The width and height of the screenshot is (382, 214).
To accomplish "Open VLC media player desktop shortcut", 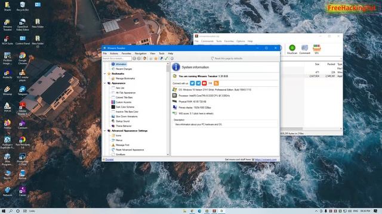I will point(23,75).
